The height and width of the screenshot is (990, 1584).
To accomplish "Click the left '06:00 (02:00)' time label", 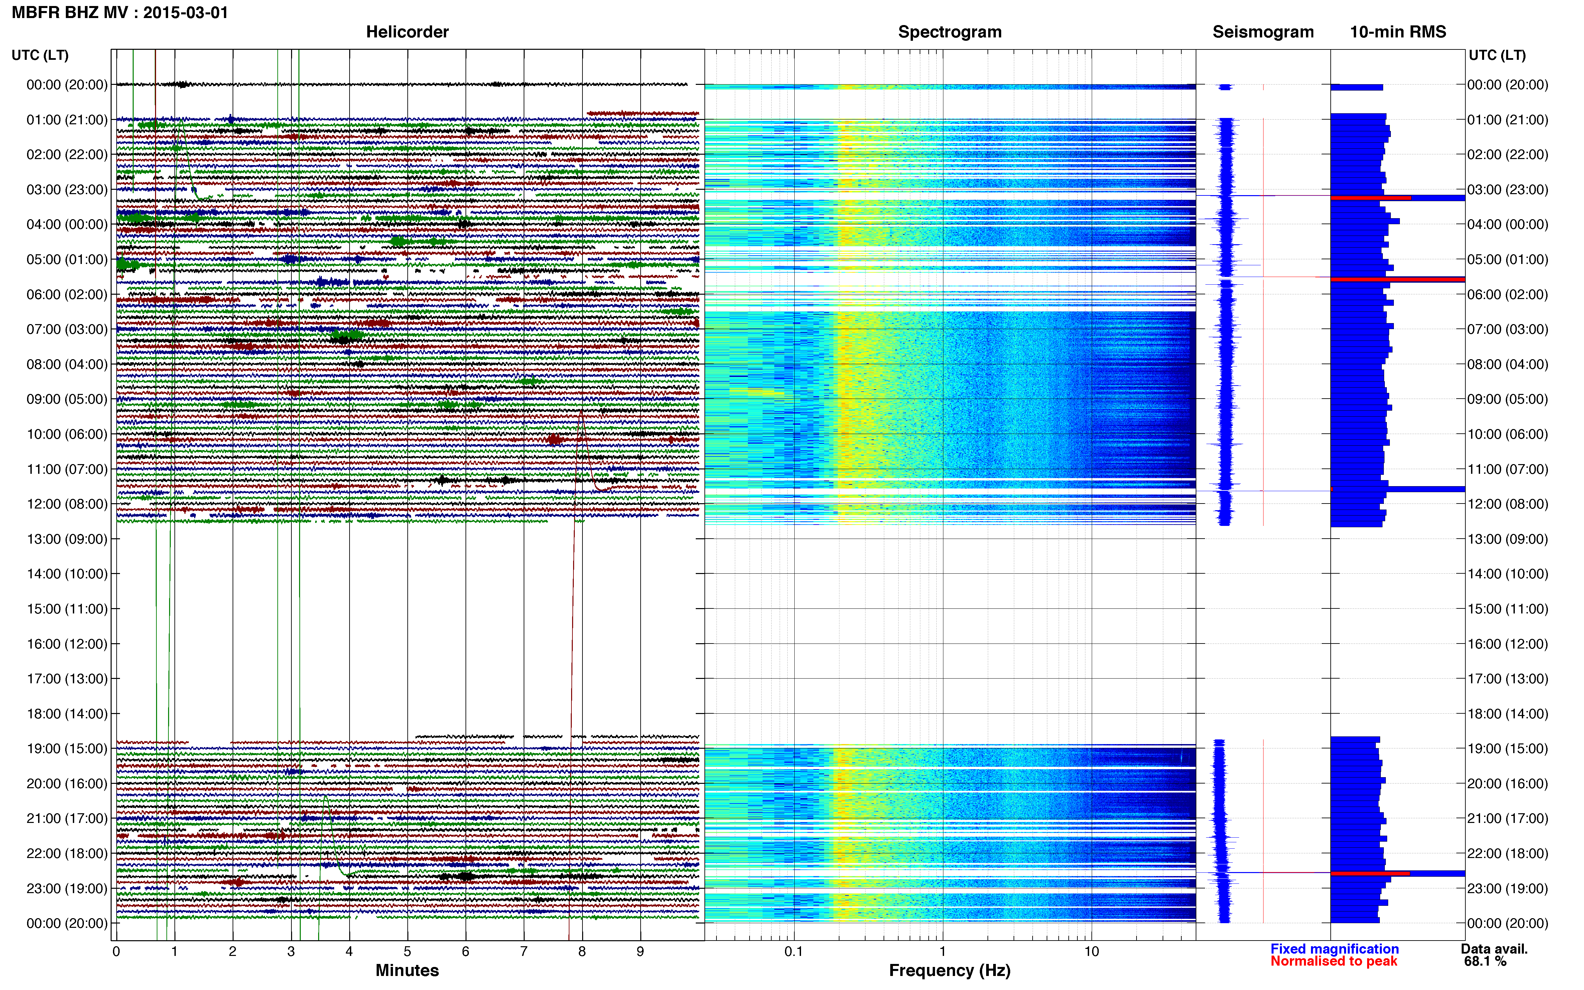I will (x=67, y=295).
